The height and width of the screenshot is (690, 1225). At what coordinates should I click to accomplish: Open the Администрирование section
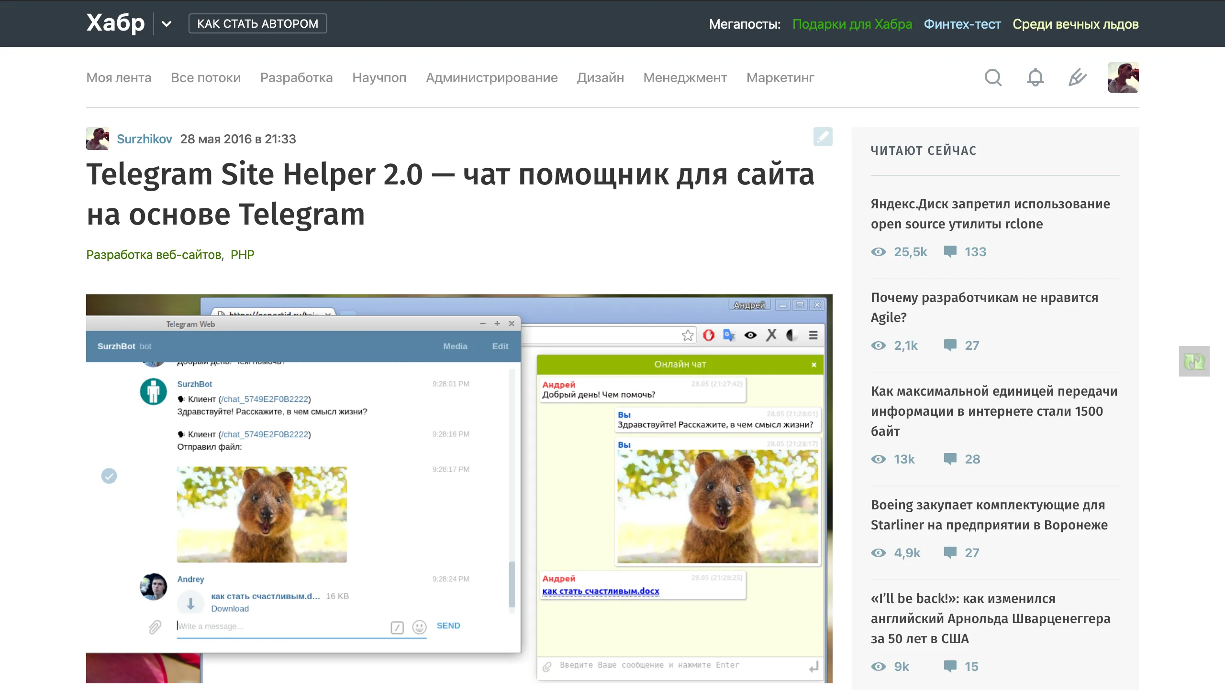(x=492, y=77)
